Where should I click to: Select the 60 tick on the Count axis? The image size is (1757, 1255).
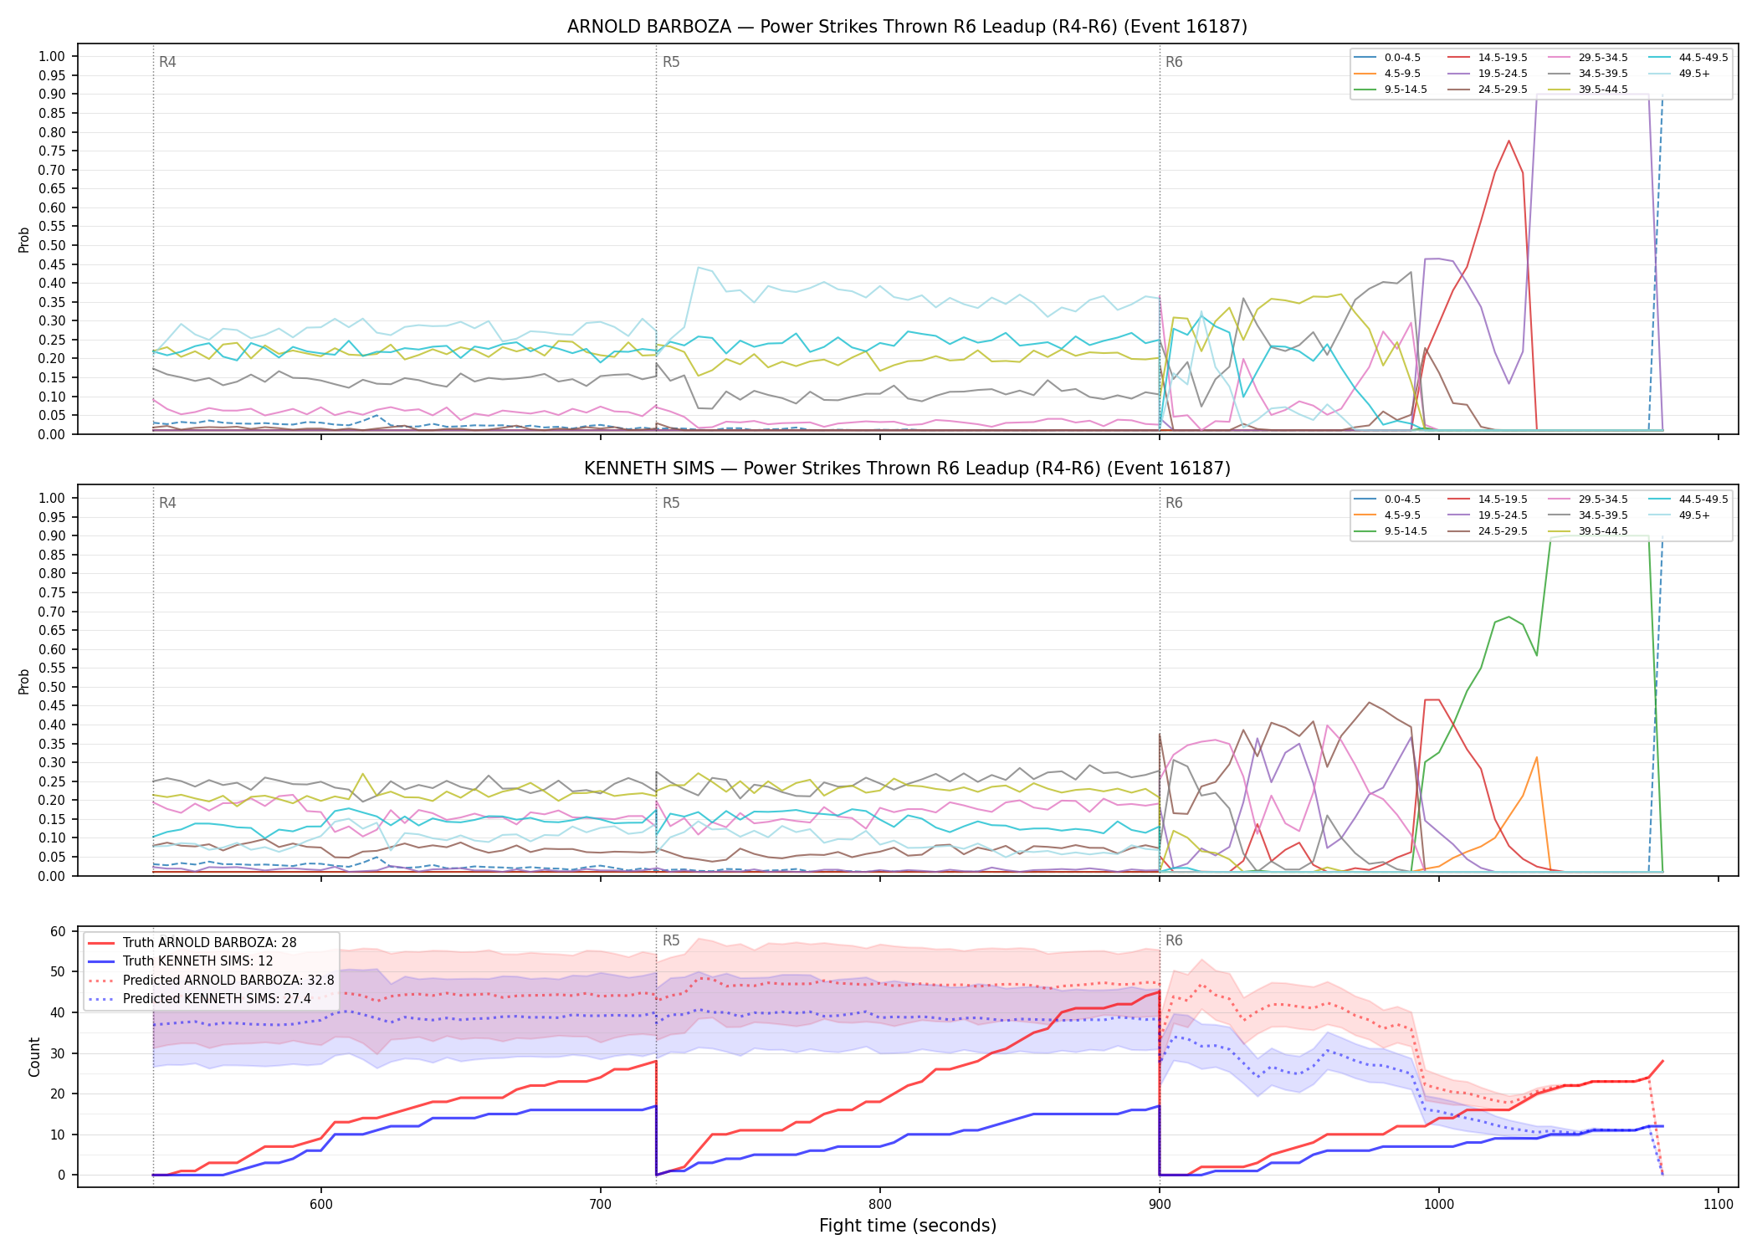pyautogui.click(x=58, y=931)
